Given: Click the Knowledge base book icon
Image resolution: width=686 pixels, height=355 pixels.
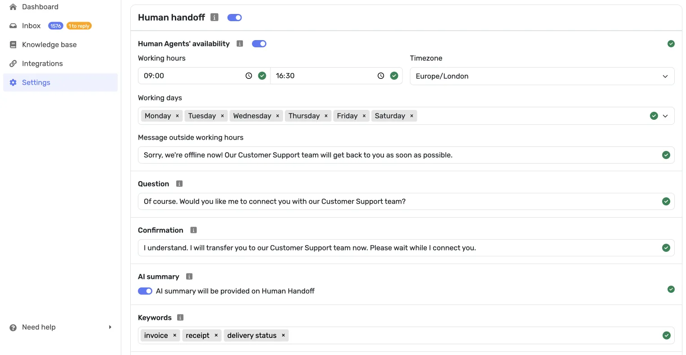Looking at the screenshot, I should click(x=13, y=45).
